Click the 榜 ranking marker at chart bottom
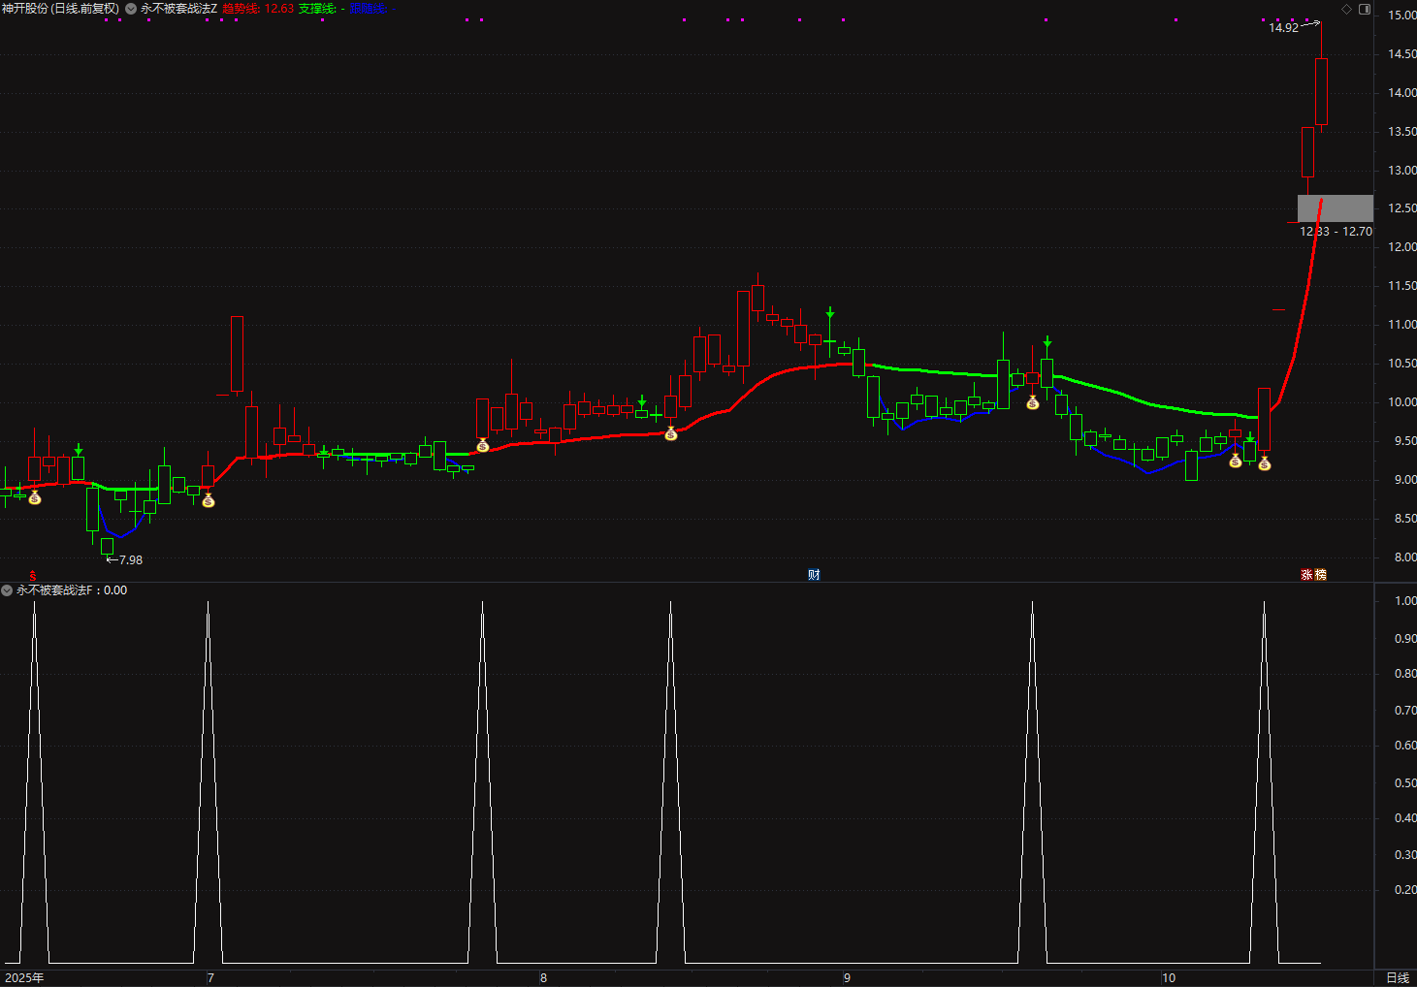The image size is (1417, 987). pyautogui.click(x=1320, y=575)
